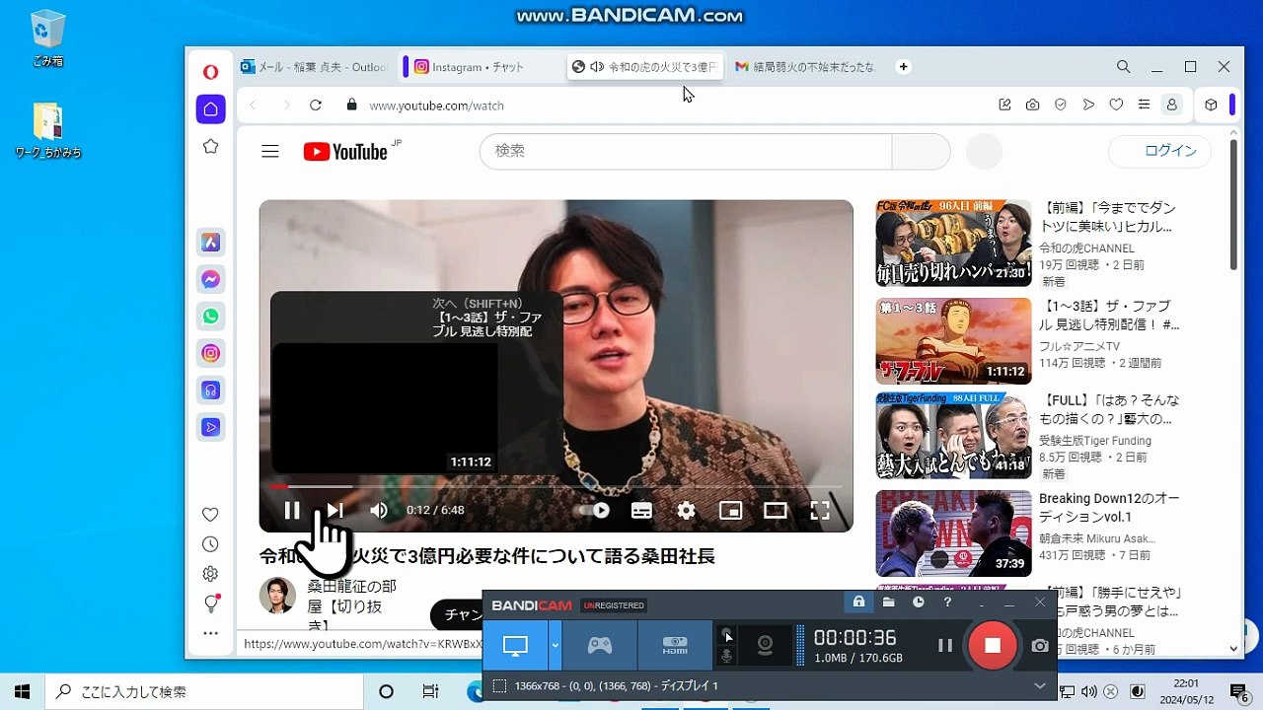The image size is (1263, 710).
Task: Open WhatsApp in Opera sidebar
Action: 210,317
